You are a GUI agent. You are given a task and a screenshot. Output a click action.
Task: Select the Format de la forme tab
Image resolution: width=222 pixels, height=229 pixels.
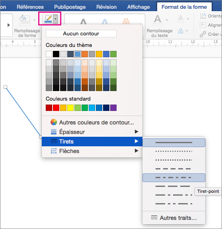[x=184, y=7]
